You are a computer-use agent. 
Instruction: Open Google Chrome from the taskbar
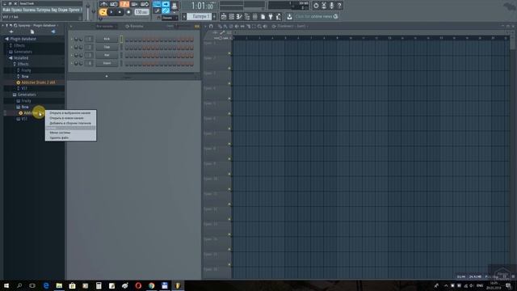(151, 285)
